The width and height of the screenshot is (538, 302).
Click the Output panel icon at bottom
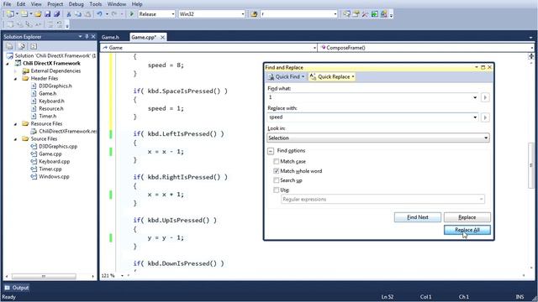8,288
